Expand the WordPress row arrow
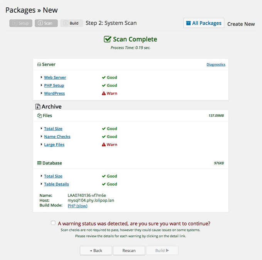Screen dimensions: 262x260 pyautogui.click(x=41, y=93)
